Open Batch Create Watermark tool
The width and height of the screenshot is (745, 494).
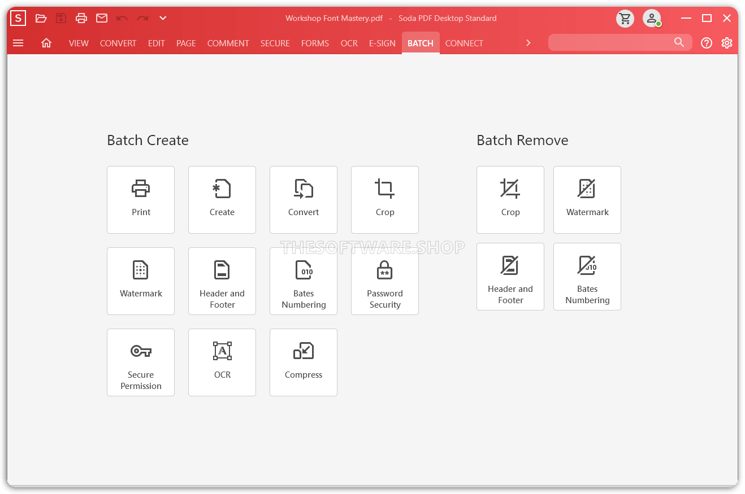coord(141,281)
